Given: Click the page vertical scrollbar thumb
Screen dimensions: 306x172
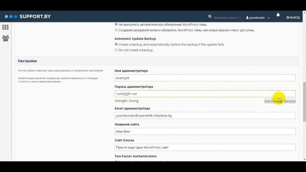Looking at the screenshot, I should click(x=304, y=102).
